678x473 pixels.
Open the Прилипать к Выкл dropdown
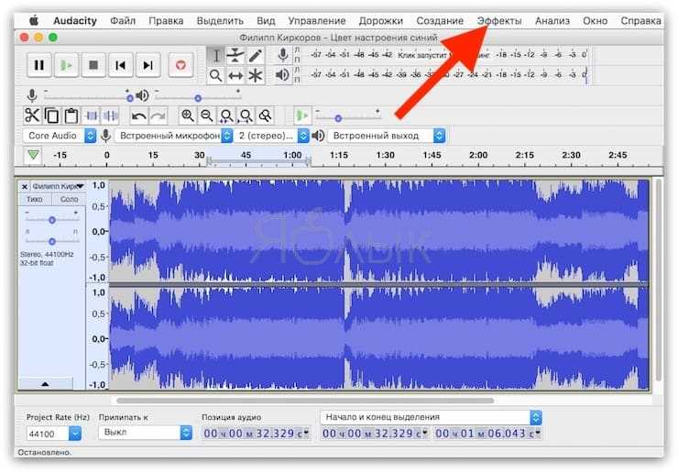[x=145, y=432]
